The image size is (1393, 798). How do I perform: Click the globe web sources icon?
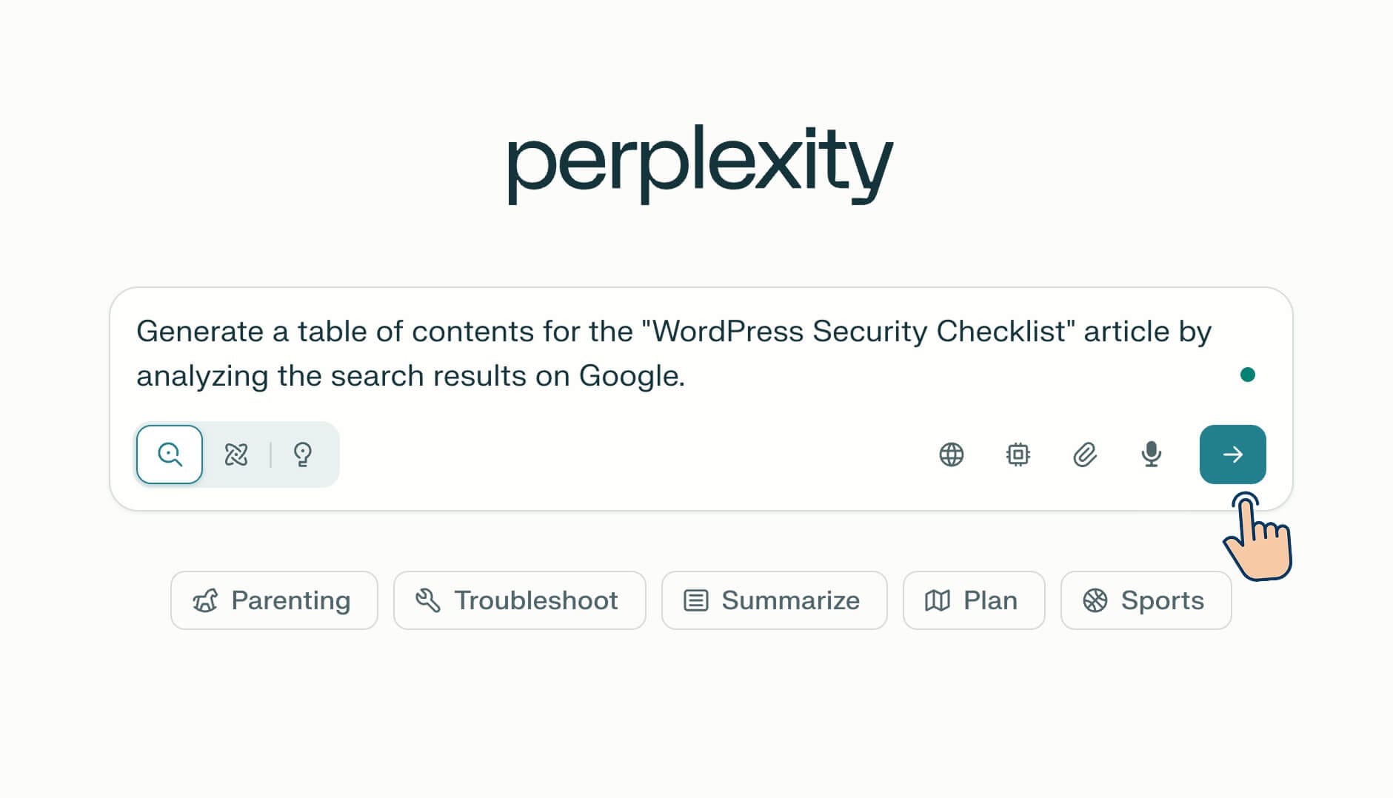[952, 455]
